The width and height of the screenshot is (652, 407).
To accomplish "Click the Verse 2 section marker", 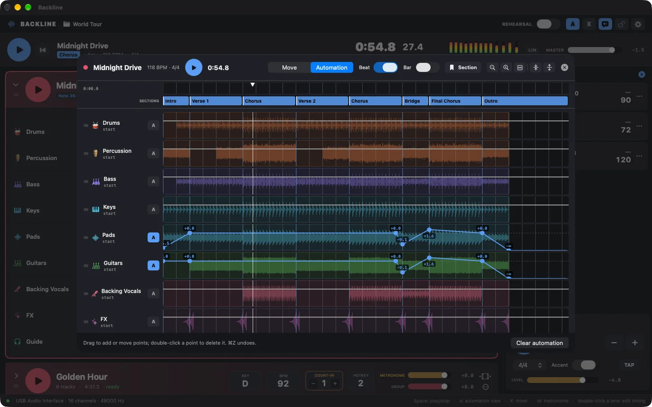I will pyautogui.click(x=322, y=101).
